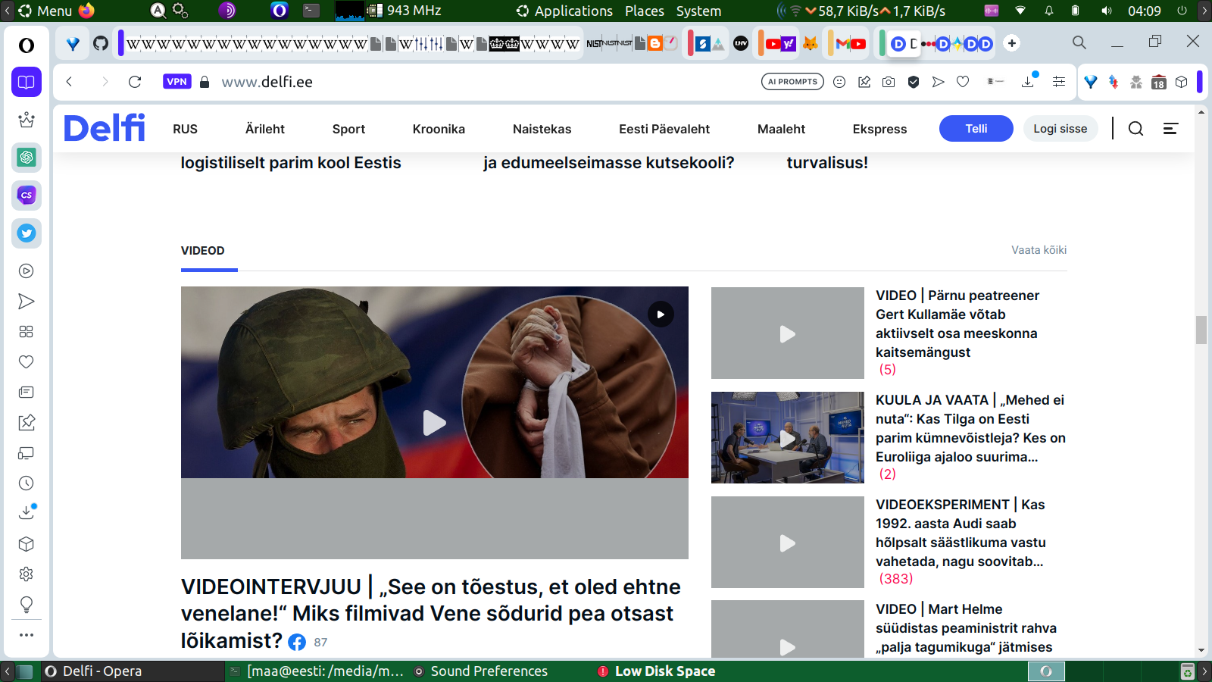Open Speed Dial grid icon in the sidebar

(x=27, y=332)
